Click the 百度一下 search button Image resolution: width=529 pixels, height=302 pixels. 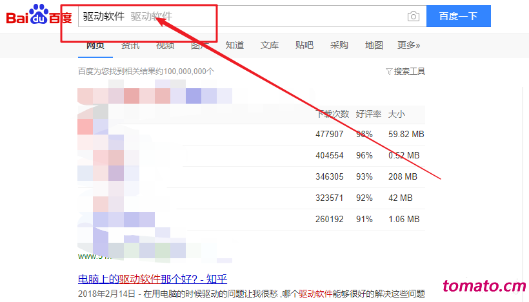point(459,16)
